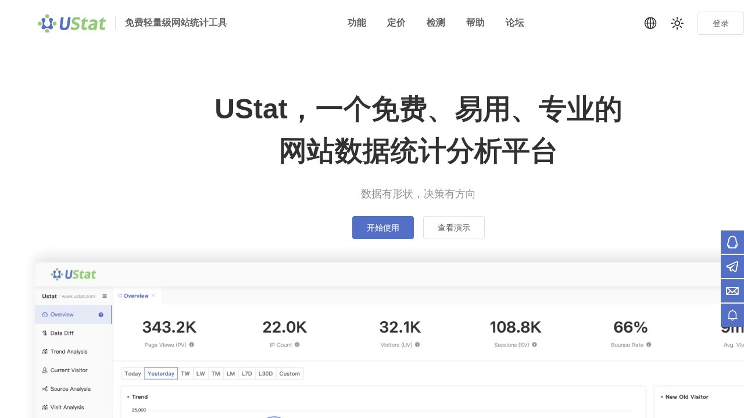The image size is (744, 418).
Task: Click the dashboard preview UStat logo
Action: click(73, 274)
